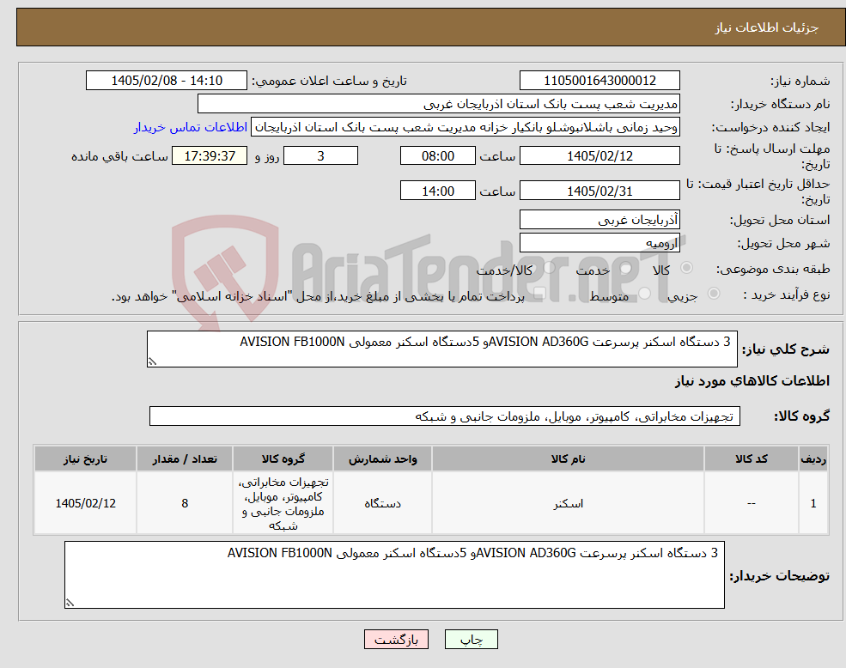This screenshot has height=668, width=846.
Task: Select the خدمت radio button
Action: pos(626,268)
